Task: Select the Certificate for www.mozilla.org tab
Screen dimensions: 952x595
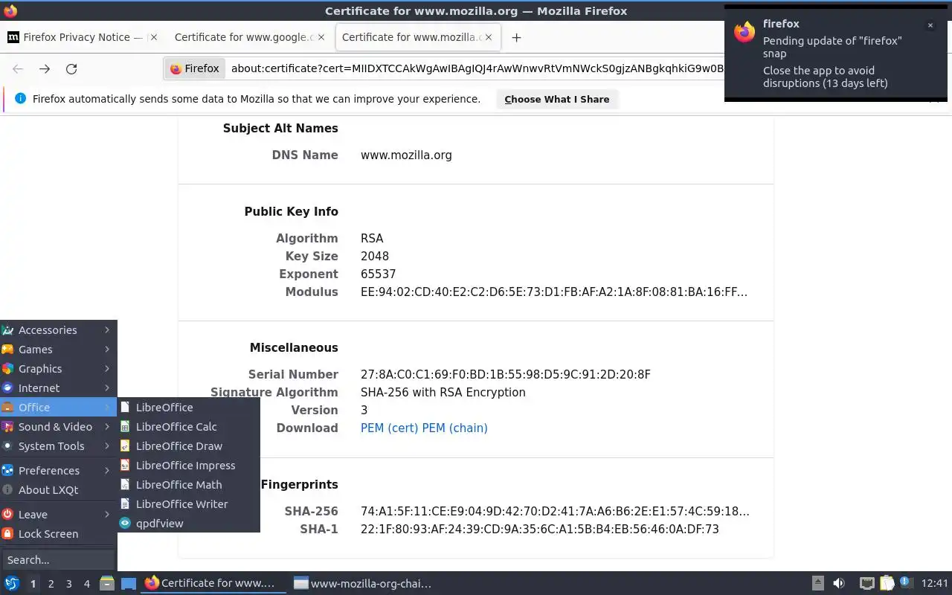Action: 417,37
